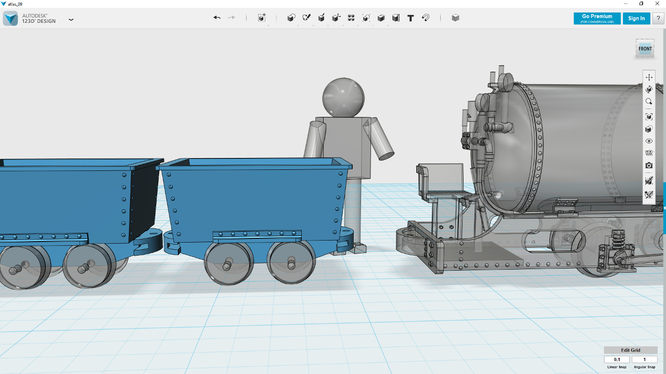Select the Orbit navigation tool
The image size is (666, 374).
click(649, 89)
